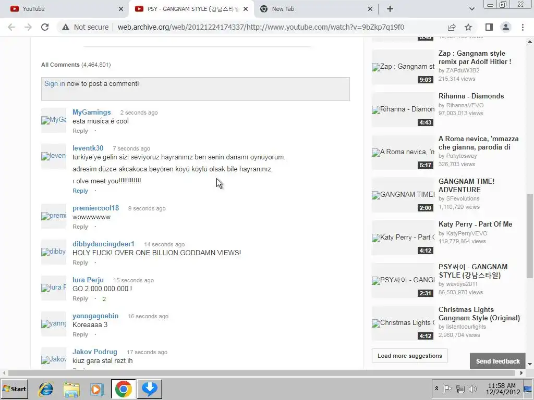Open leventk30 user profile link

pos(88,148)
